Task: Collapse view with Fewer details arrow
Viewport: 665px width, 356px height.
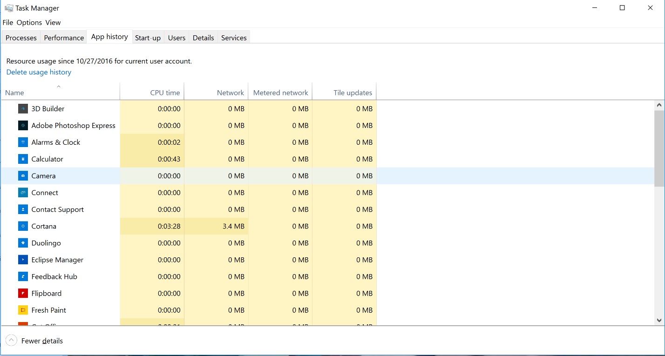Action: [x=12, y=341]
